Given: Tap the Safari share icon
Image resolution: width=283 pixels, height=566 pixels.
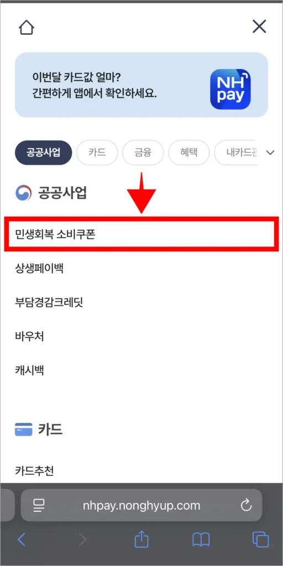Looking at the screenshot, I should point(141,540).
